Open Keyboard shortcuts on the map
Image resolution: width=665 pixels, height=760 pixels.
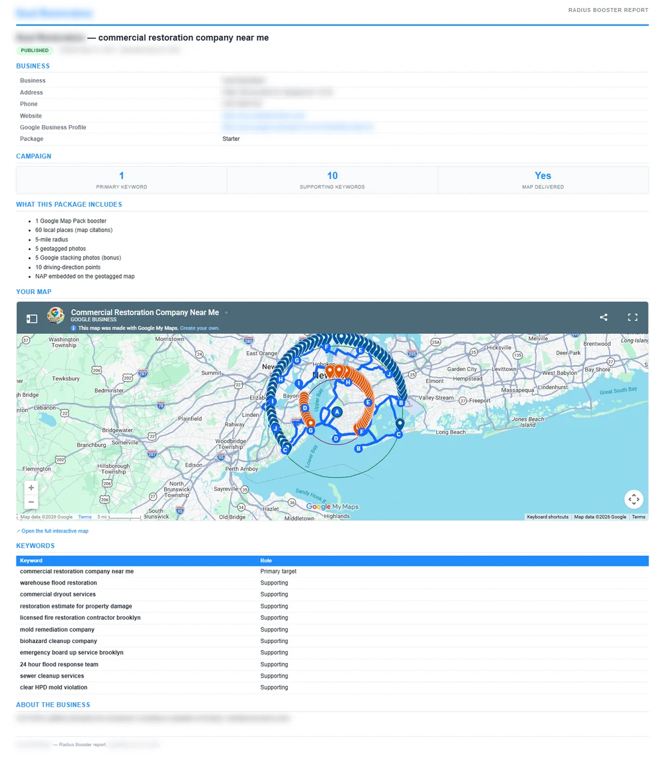coord(547,517)
